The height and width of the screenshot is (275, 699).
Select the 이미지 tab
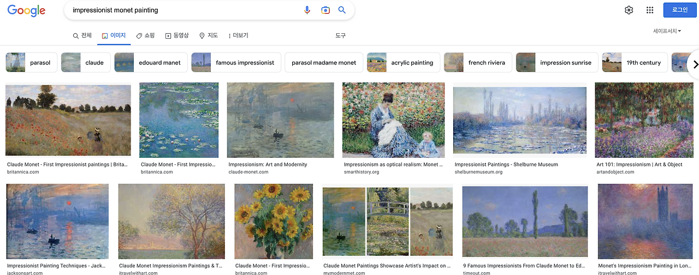tap(114, 35)
